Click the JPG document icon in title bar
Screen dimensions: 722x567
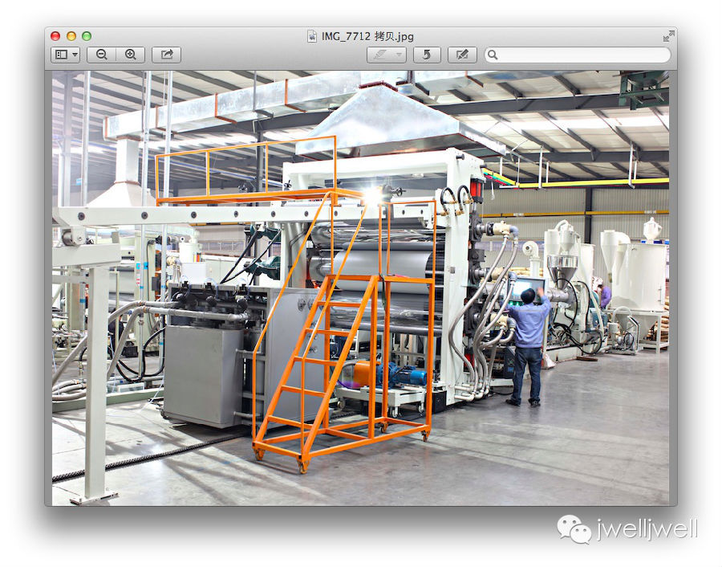coord(312,36)
